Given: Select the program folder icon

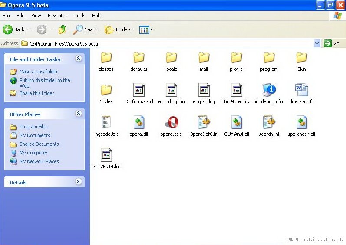Looking at the screenshot, I should [x=269, y=58].
